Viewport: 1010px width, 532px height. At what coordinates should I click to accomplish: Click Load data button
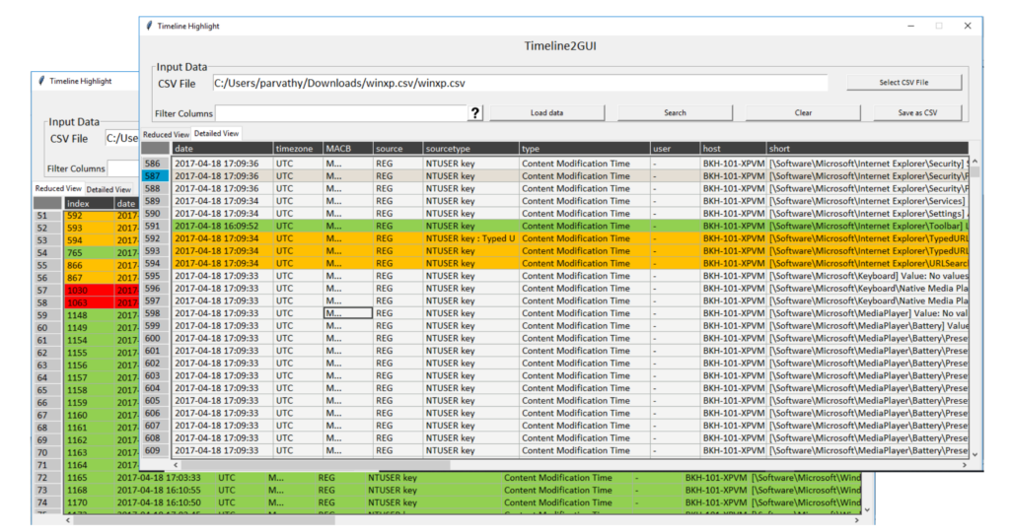point(546,112)
